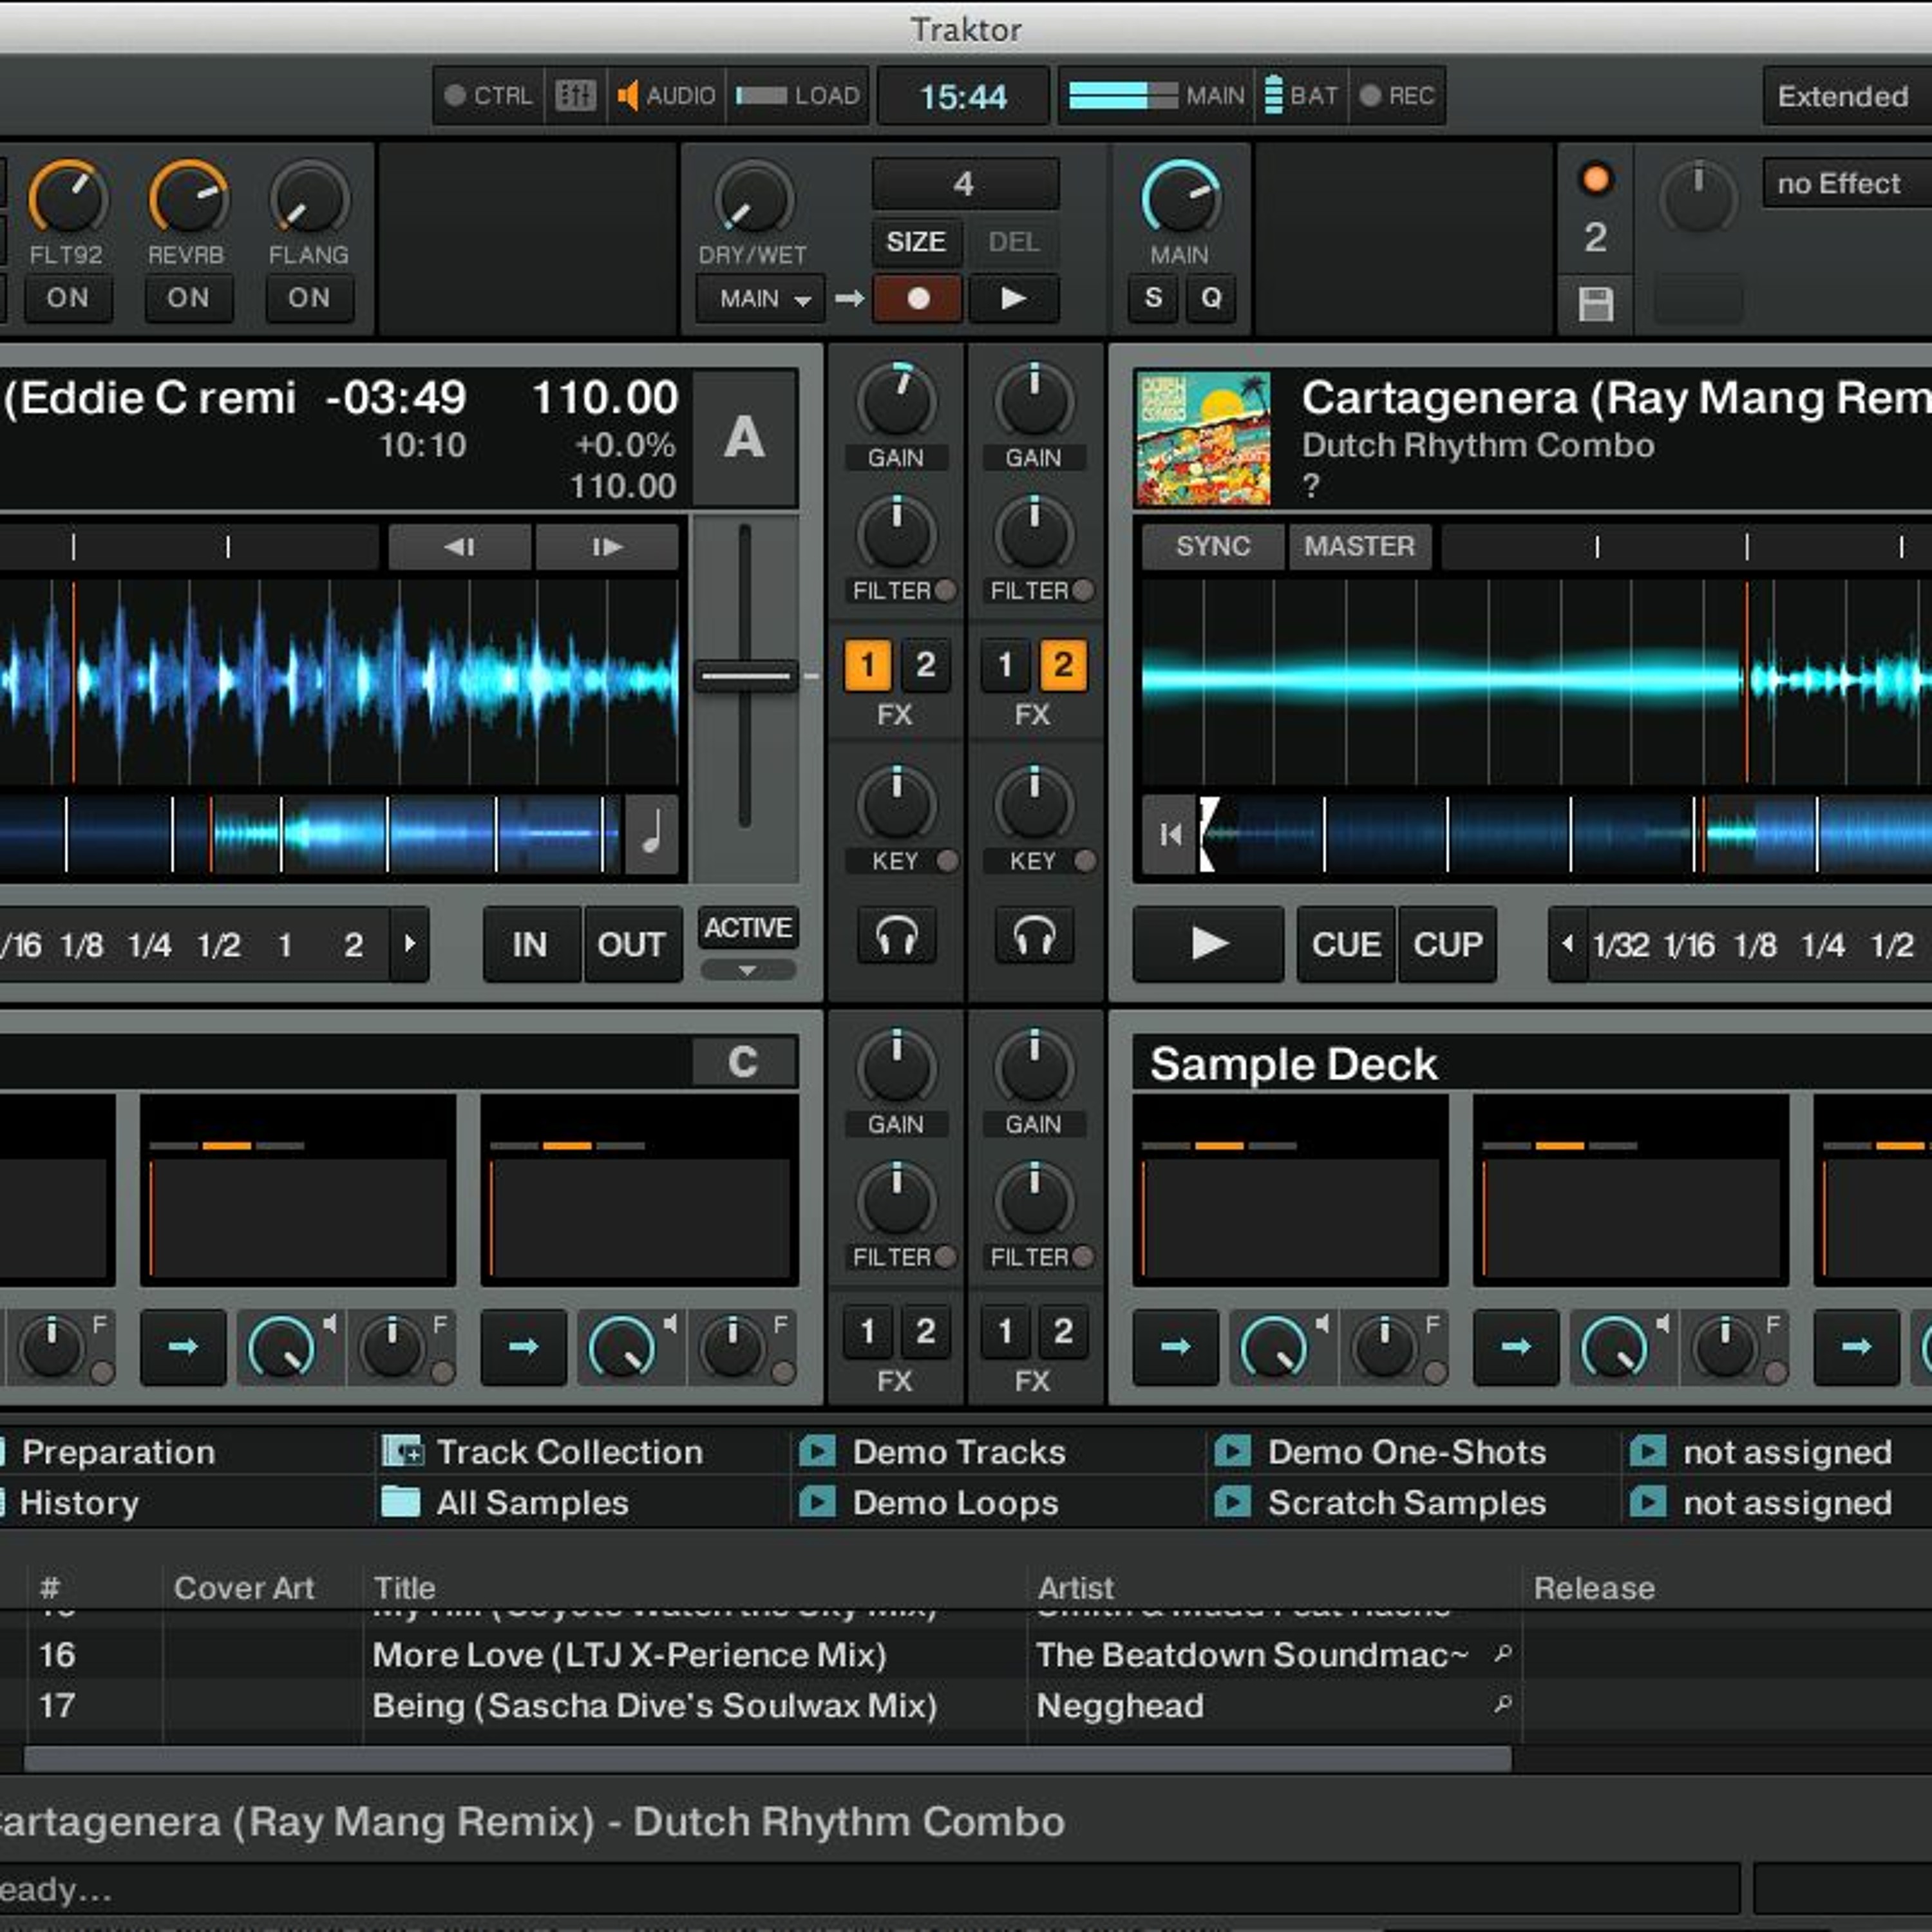Viewport: 1932px width, 1932px height.
Task: Toggle SYNC on deck B
Action: pyautogui.click(x=1213, y=547)
